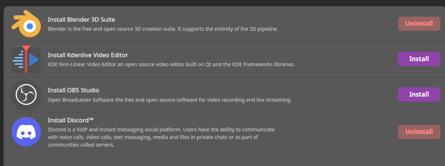Image resolution: width=445 pixels, height=166 pixels.
Task: Click the Blender description text
Action: point(163,29)
